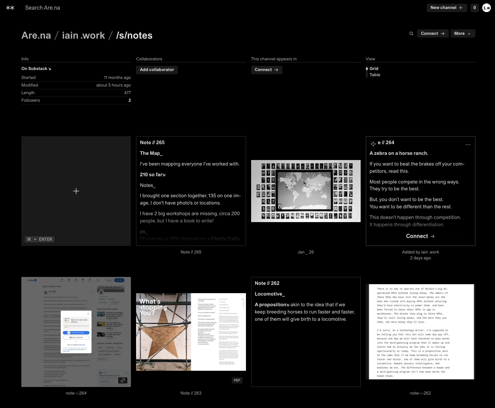Focus the Search Are.na field
This screenshot has width=495, height=408.
[42, 8]
